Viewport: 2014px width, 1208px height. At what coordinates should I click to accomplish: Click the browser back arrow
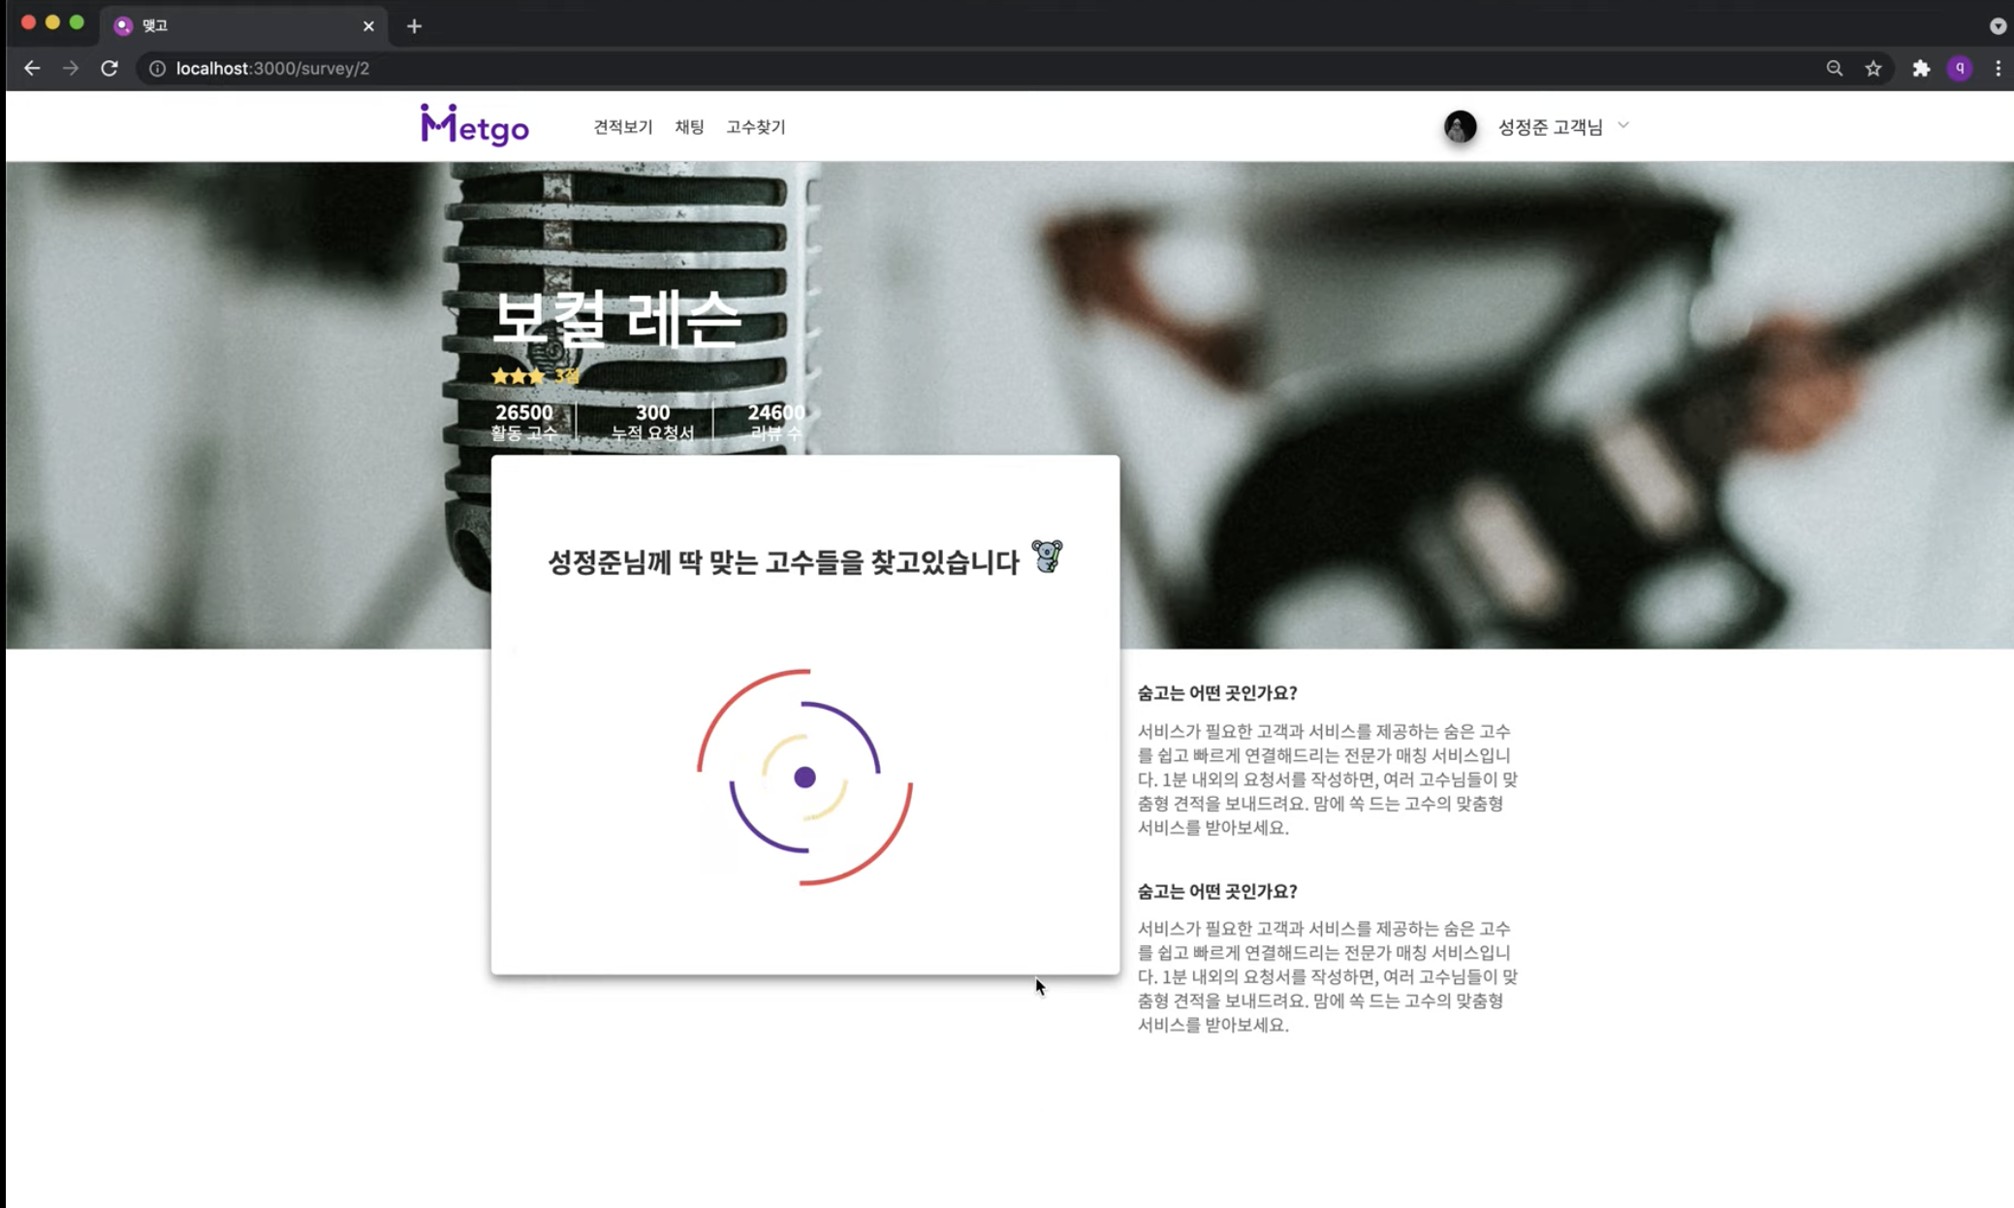(32, 68)
